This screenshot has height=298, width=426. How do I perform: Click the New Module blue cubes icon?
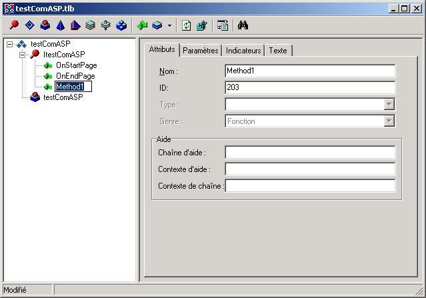pyautogui.click(x=121, y=25)
